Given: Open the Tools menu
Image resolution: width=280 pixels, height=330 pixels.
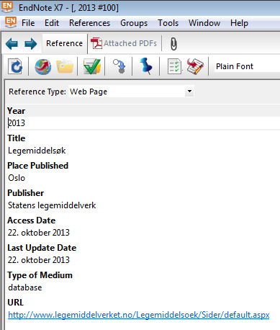Looking at the screenshot, I should 168,23.
